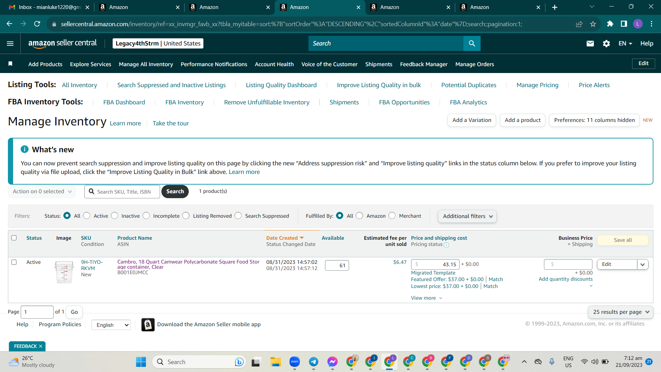
Task: Expand View more pricing details
Action: click(427, 298)
